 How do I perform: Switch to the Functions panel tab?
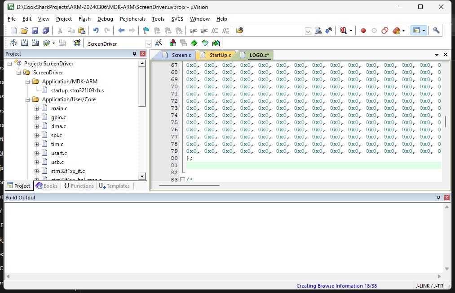pyautogui.click(x=79, y=186)
